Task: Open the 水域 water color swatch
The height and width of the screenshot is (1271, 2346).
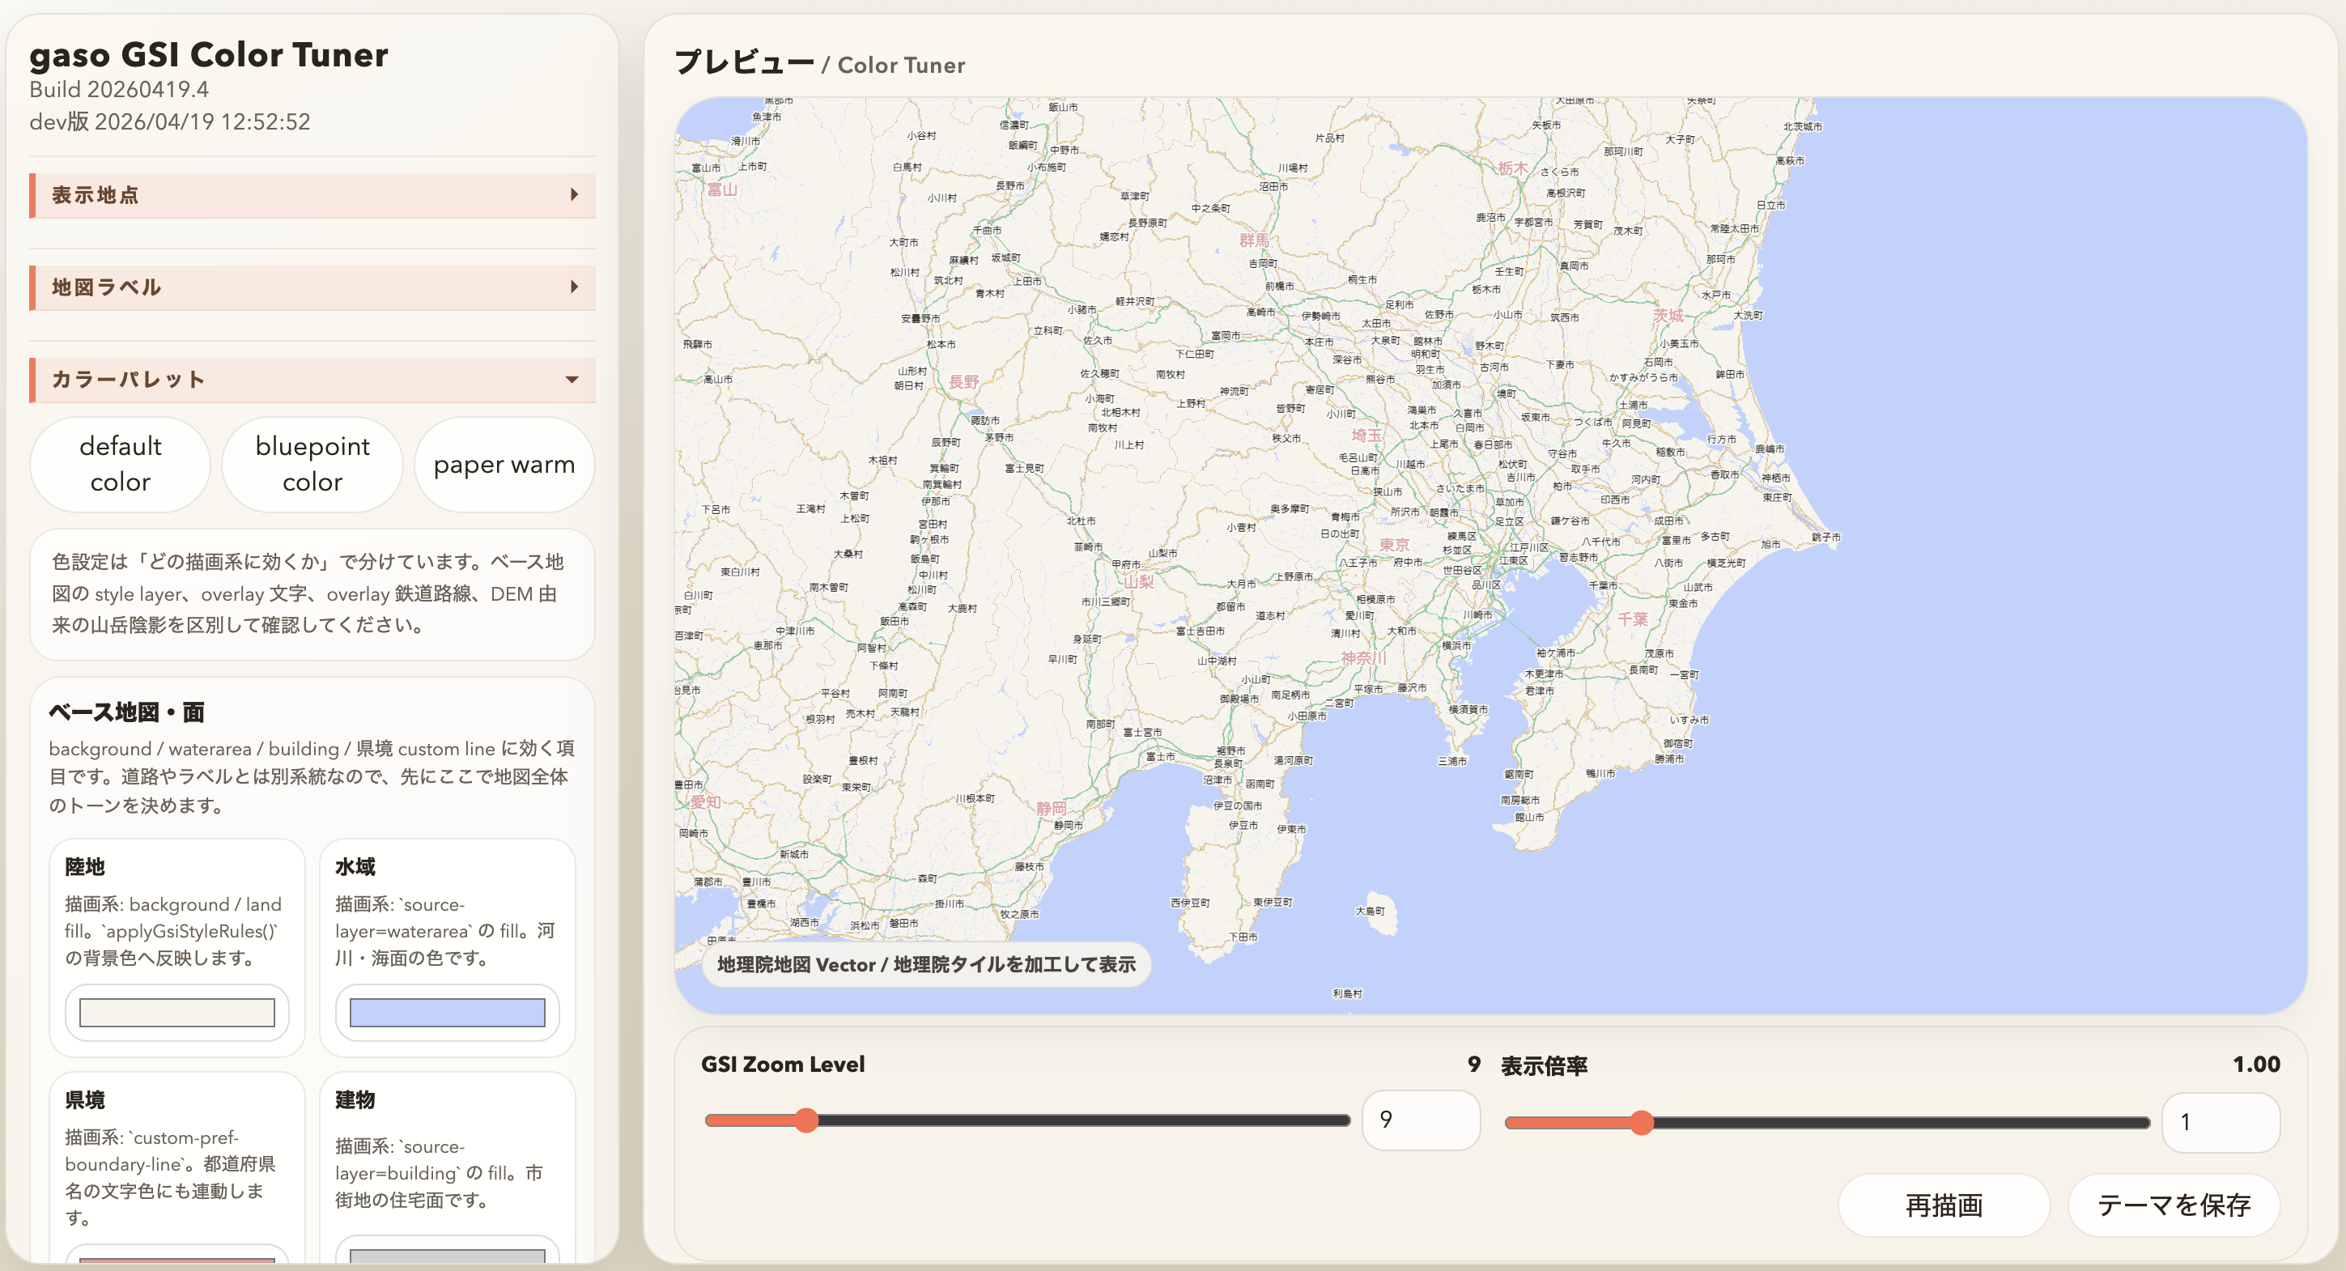Action: point(447,1013)
